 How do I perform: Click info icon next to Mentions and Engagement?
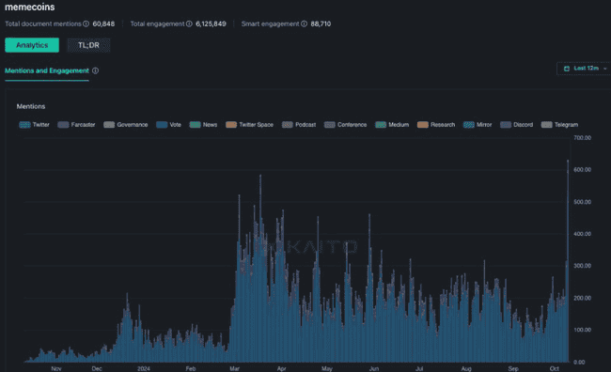(x=96, y=70)
